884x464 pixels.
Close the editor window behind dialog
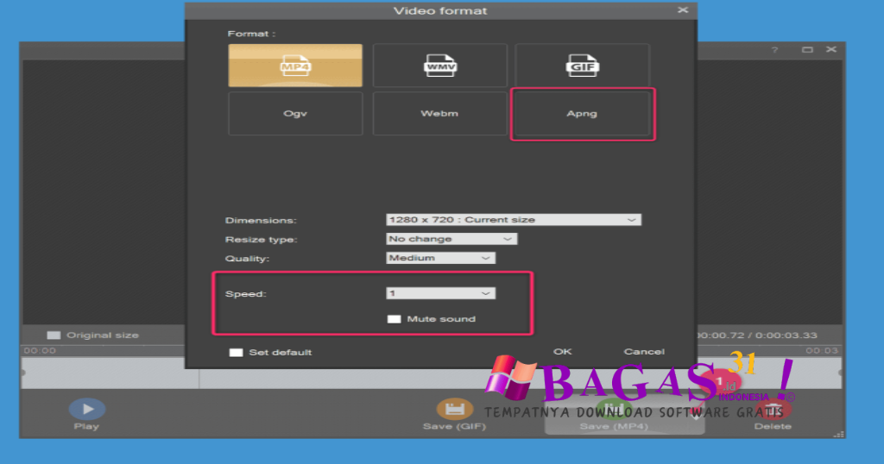[x=831, y=49]
